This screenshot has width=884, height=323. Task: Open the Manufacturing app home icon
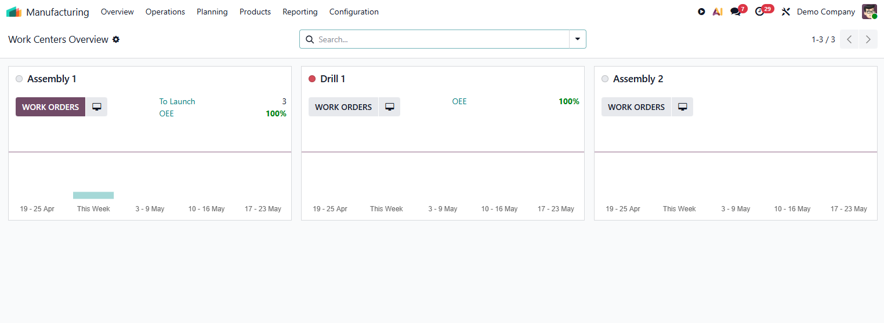tap(14, 12)
